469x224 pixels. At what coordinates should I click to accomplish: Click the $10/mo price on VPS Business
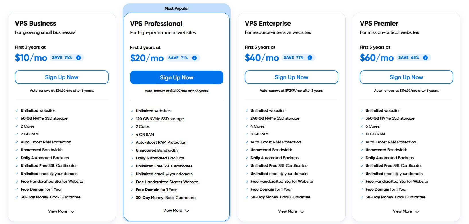(31, 57)
